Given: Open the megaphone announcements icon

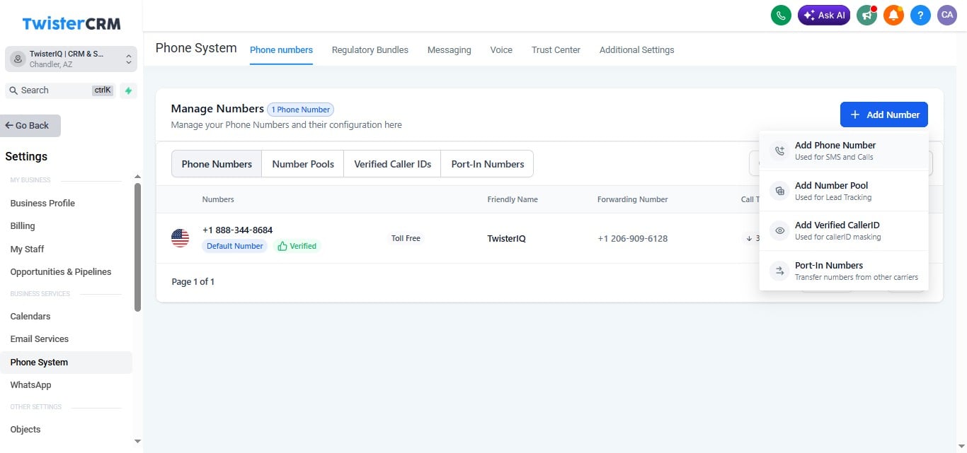Looking at the screenshot, I should pyautogui.click(x=866, y=15).
